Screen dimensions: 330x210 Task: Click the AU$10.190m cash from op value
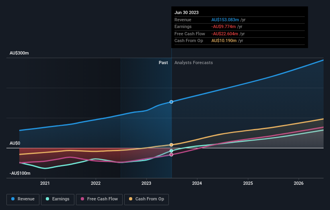pyautogui.click(x=224, y=41)
